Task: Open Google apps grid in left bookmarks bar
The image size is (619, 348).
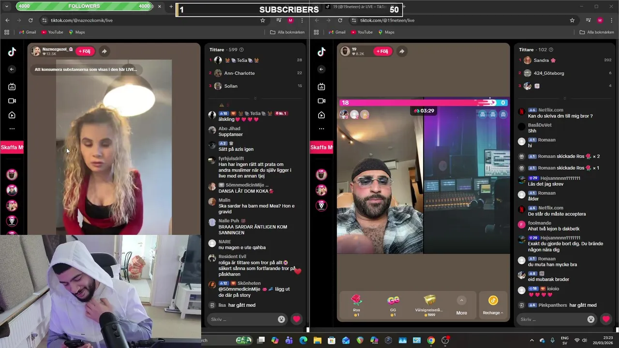Action: click(7, 32)
